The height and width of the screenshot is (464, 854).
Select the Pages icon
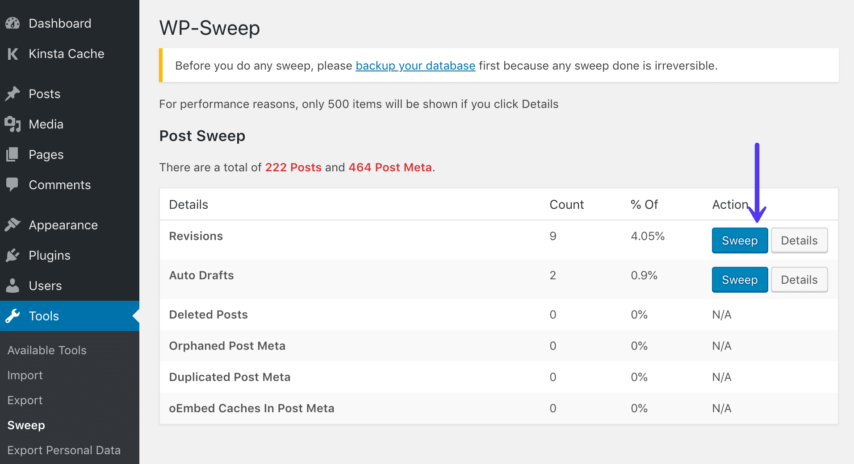[x=13, y=154]
